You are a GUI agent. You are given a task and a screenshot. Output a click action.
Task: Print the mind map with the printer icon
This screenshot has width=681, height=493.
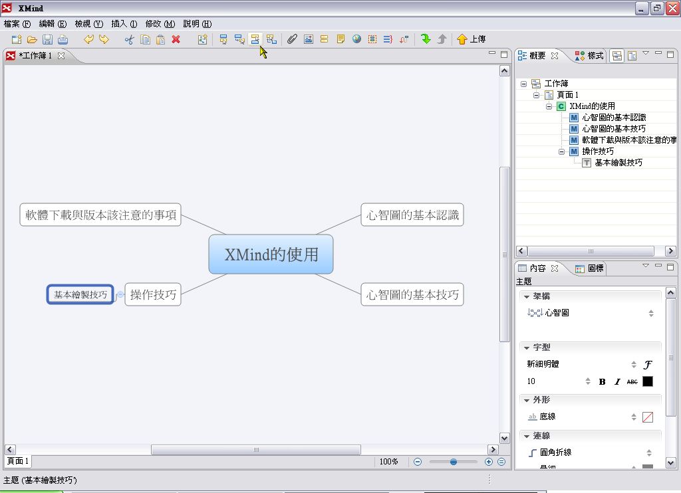coord(63,39)
